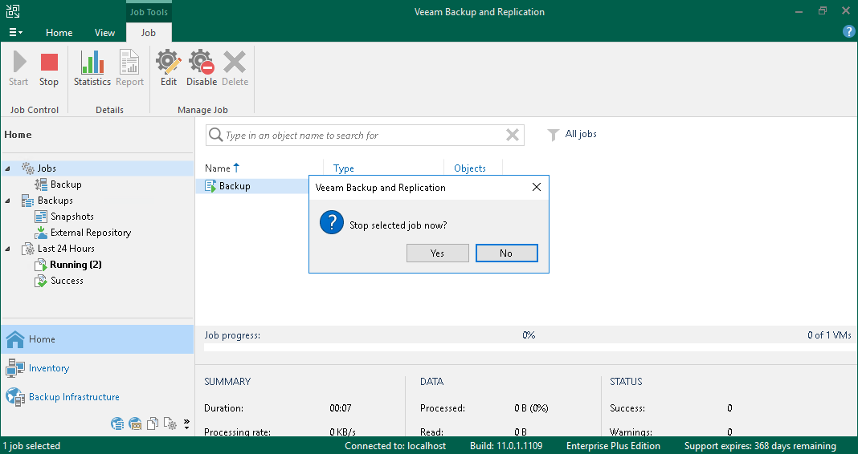This screenshot has height=454, width=858.
Task: Close the stop job dialog
Action: (x=537, y=188)
